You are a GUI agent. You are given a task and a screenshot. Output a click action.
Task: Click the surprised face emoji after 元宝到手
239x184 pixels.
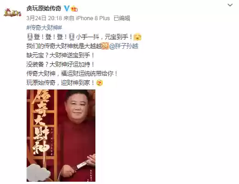[138, 37]
